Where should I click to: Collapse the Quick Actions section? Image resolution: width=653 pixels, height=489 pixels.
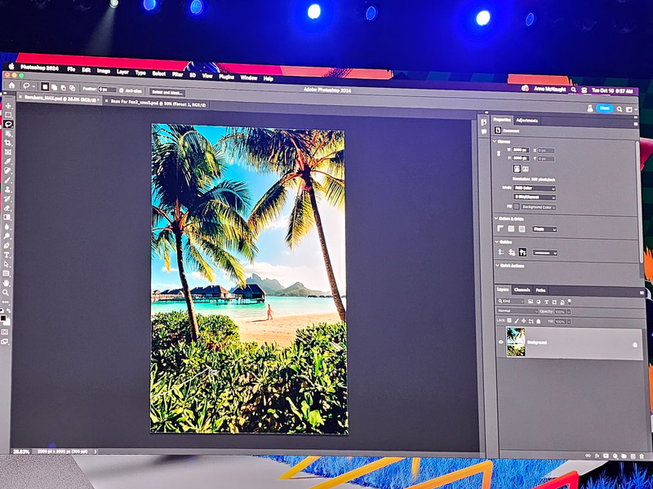pyautogui.click(x=497, y=266)
